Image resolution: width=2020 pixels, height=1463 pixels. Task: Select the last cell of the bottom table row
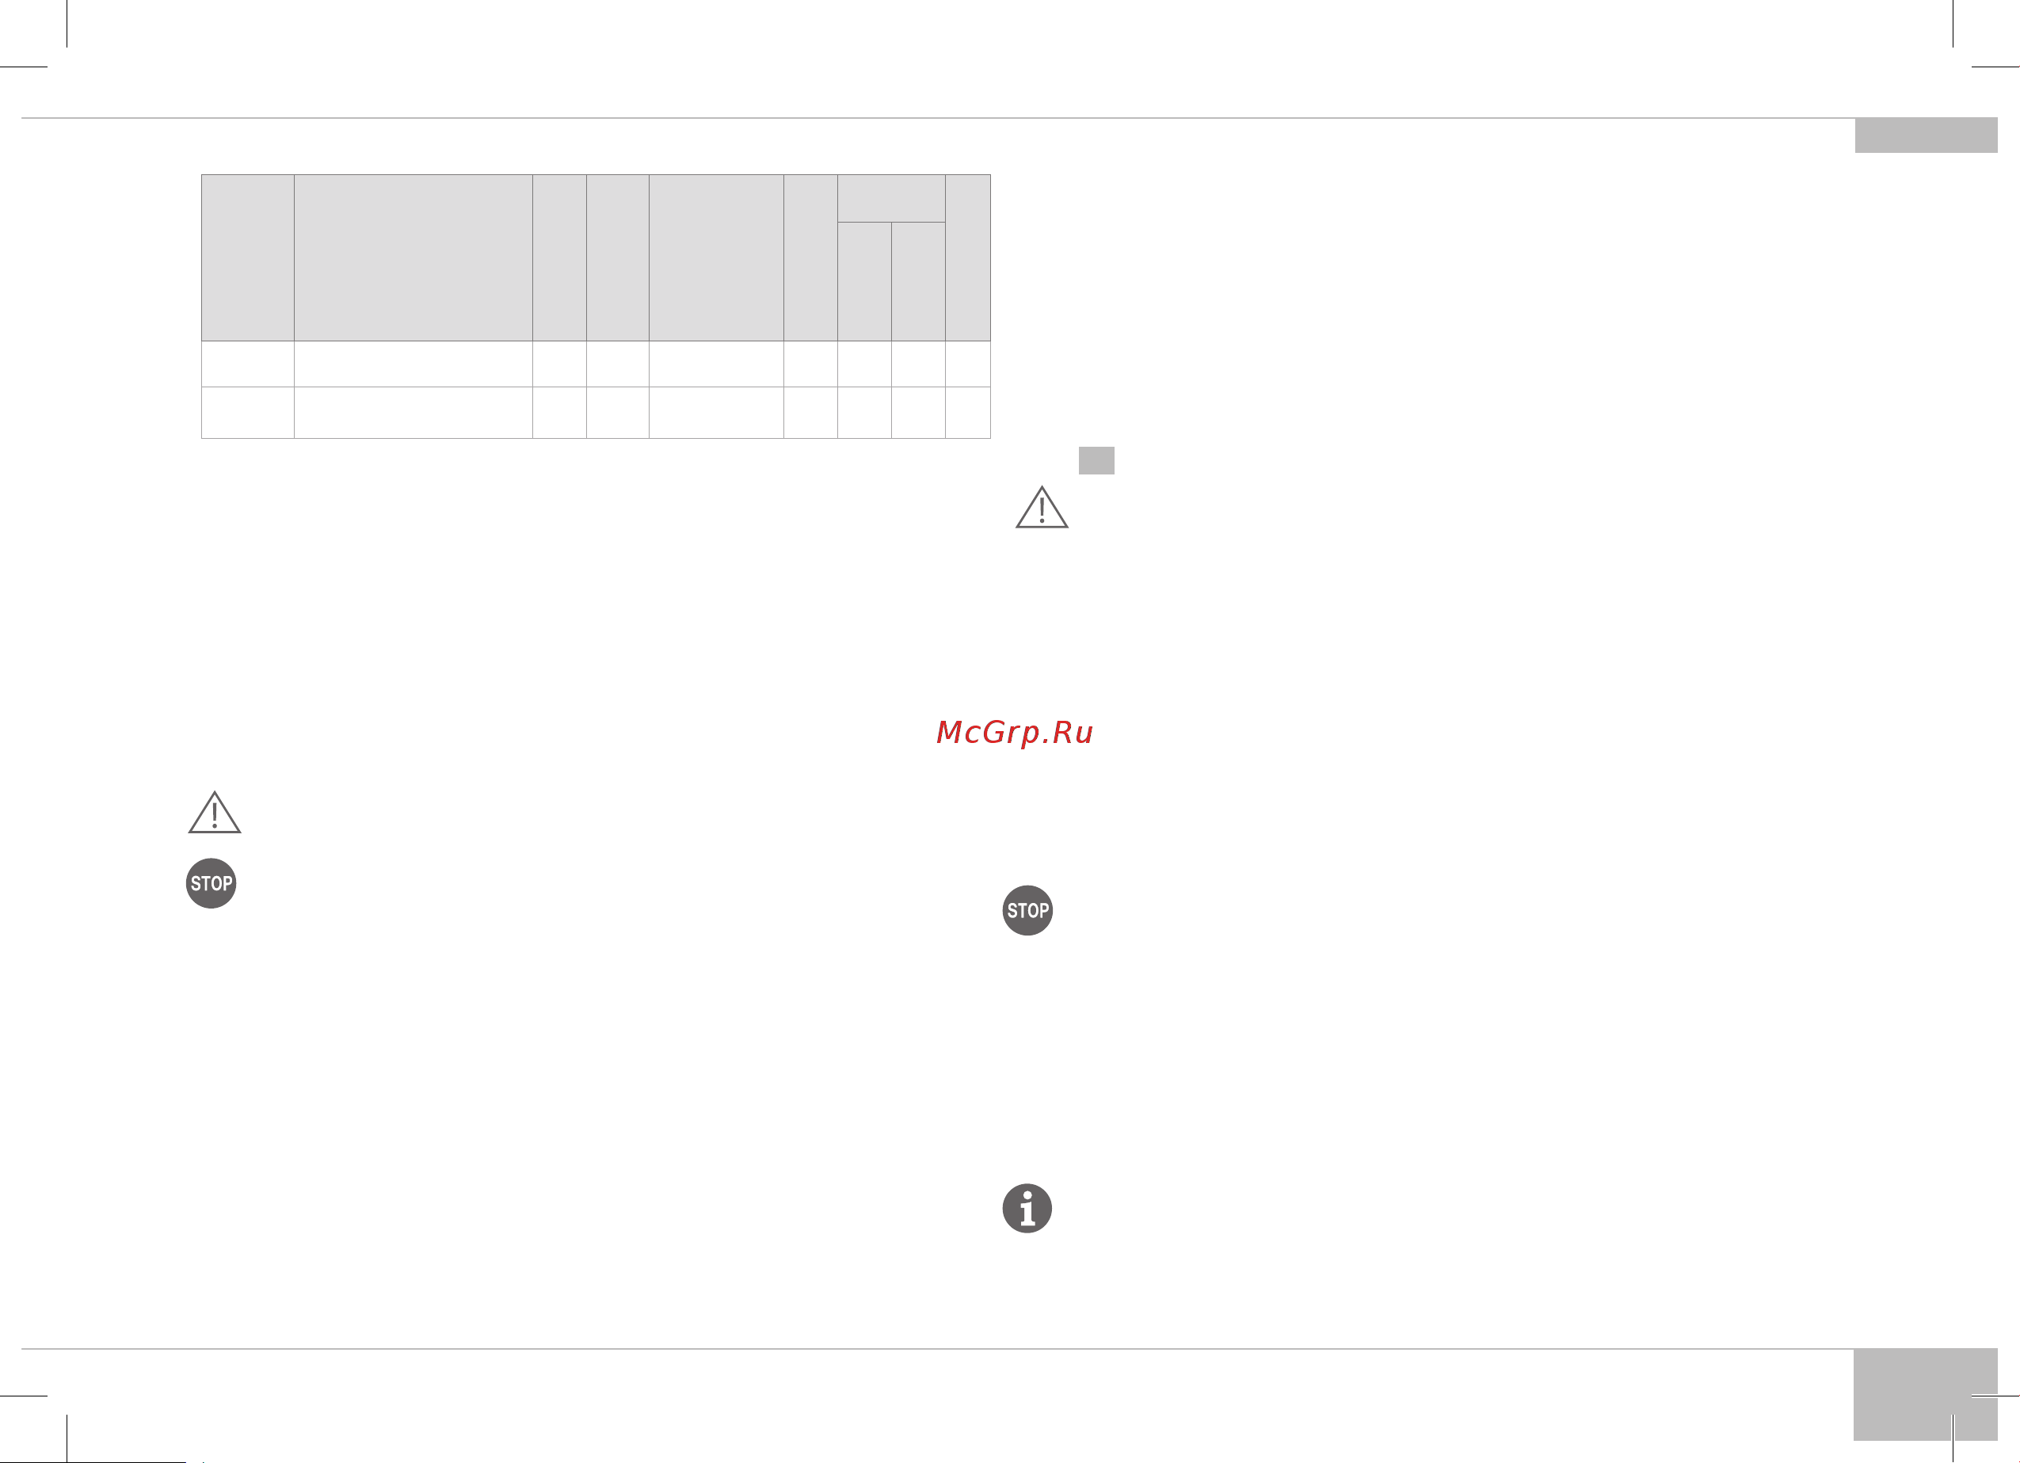click(968, 412)
